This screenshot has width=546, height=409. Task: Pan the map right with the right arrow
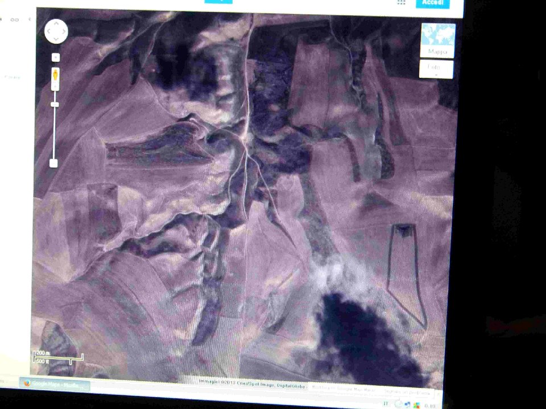click(x=64, y=31)
